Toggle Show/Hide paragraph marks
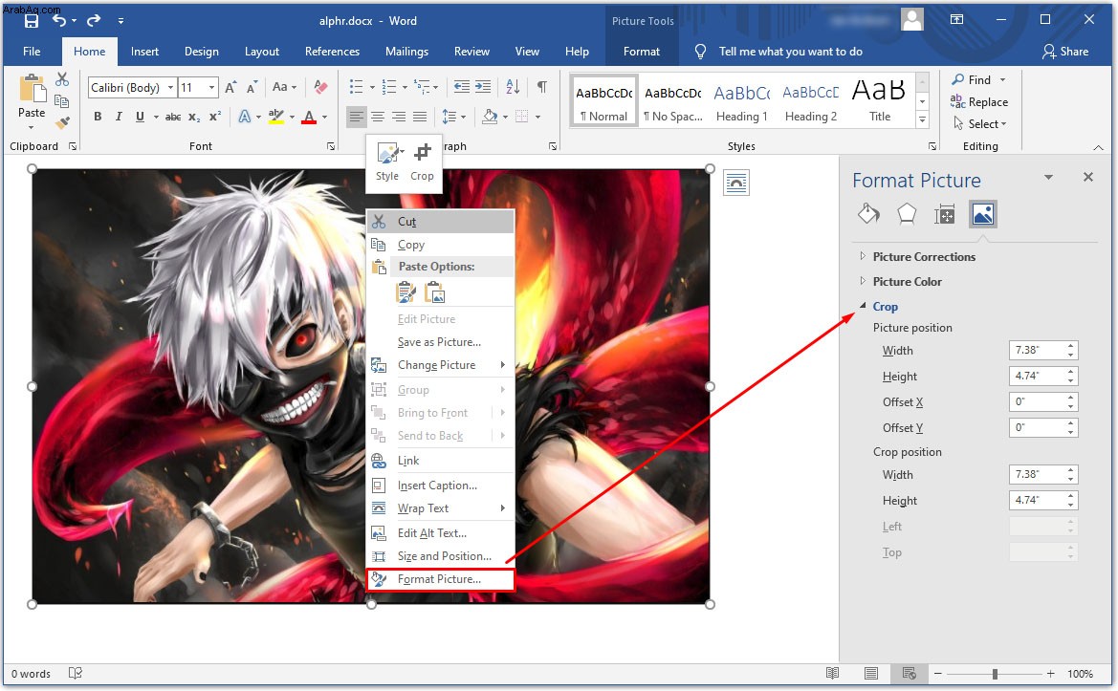 (542, 87)
